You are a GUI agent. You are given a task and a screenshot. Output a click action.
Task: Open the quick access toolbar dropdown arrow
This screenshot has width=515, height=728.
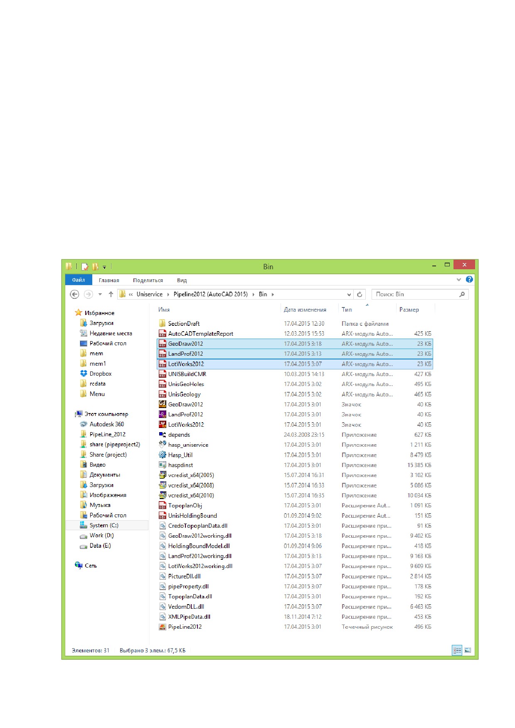tap(104, 267)
